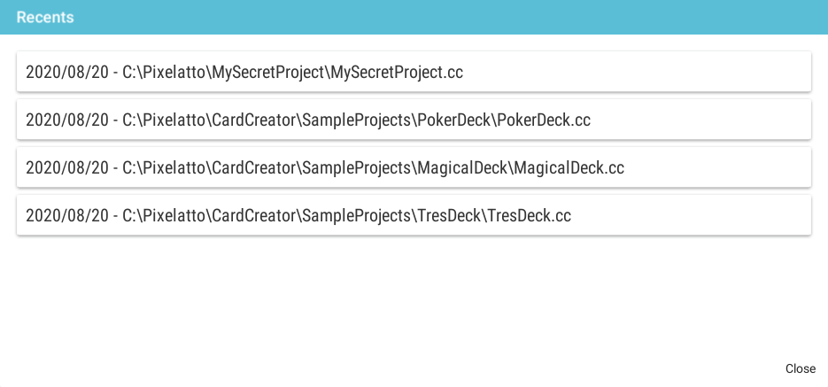
Task: Click the TresDeck.cc file name text
Action: [529, 216]
